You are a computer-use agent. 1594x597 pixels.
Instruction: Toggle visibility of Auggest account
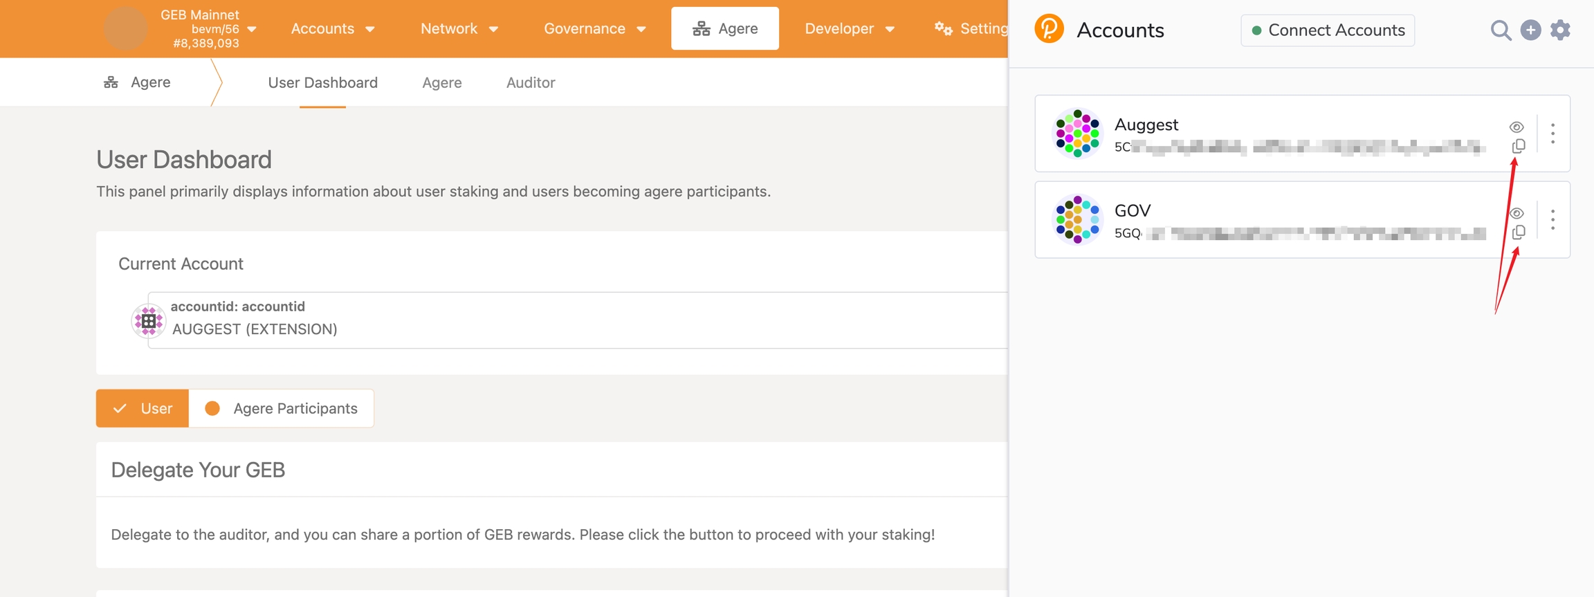[1517, 127]
